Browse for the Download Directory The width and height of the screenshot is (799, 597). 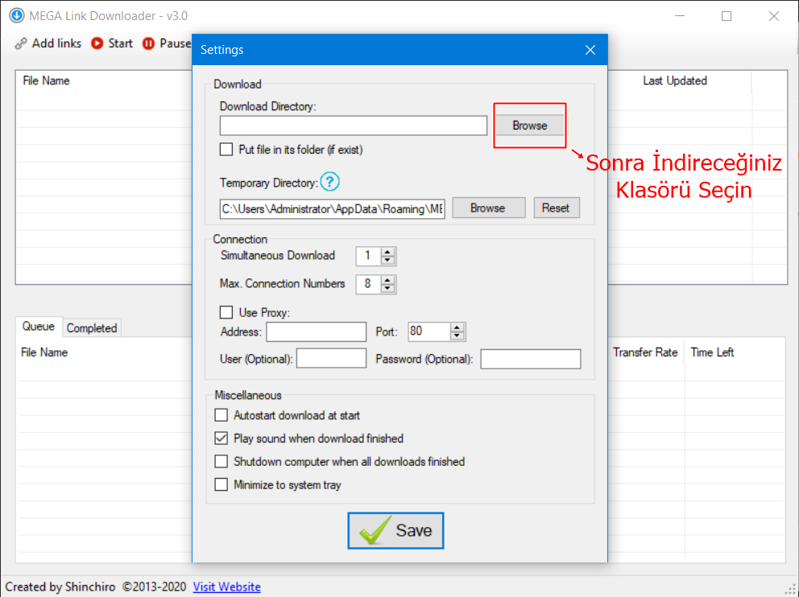tap(529, 126)
